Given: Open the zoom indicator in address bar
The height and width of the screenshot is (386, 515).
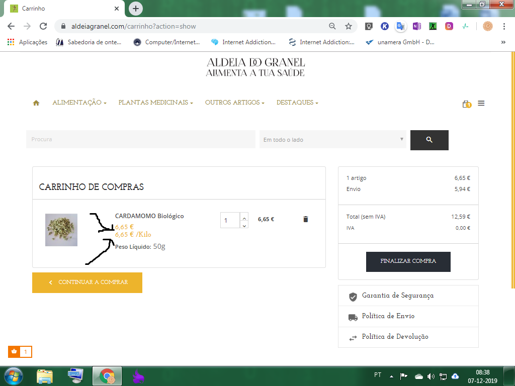Looking at the screenshot, I should coord(332,26).
